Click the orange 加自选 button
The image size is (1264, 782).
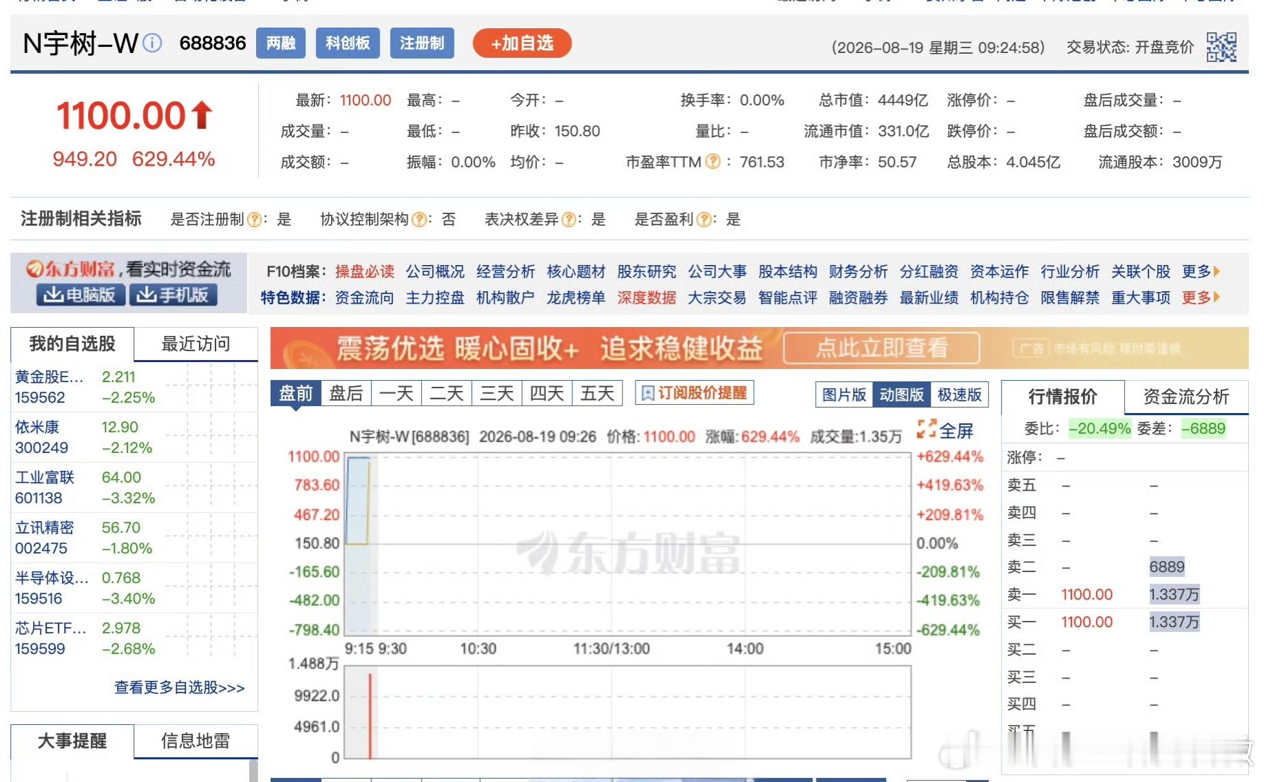(x=522, y=43)
